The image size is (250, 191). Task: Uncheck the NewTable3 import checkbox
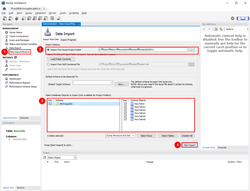coord(125,113)
